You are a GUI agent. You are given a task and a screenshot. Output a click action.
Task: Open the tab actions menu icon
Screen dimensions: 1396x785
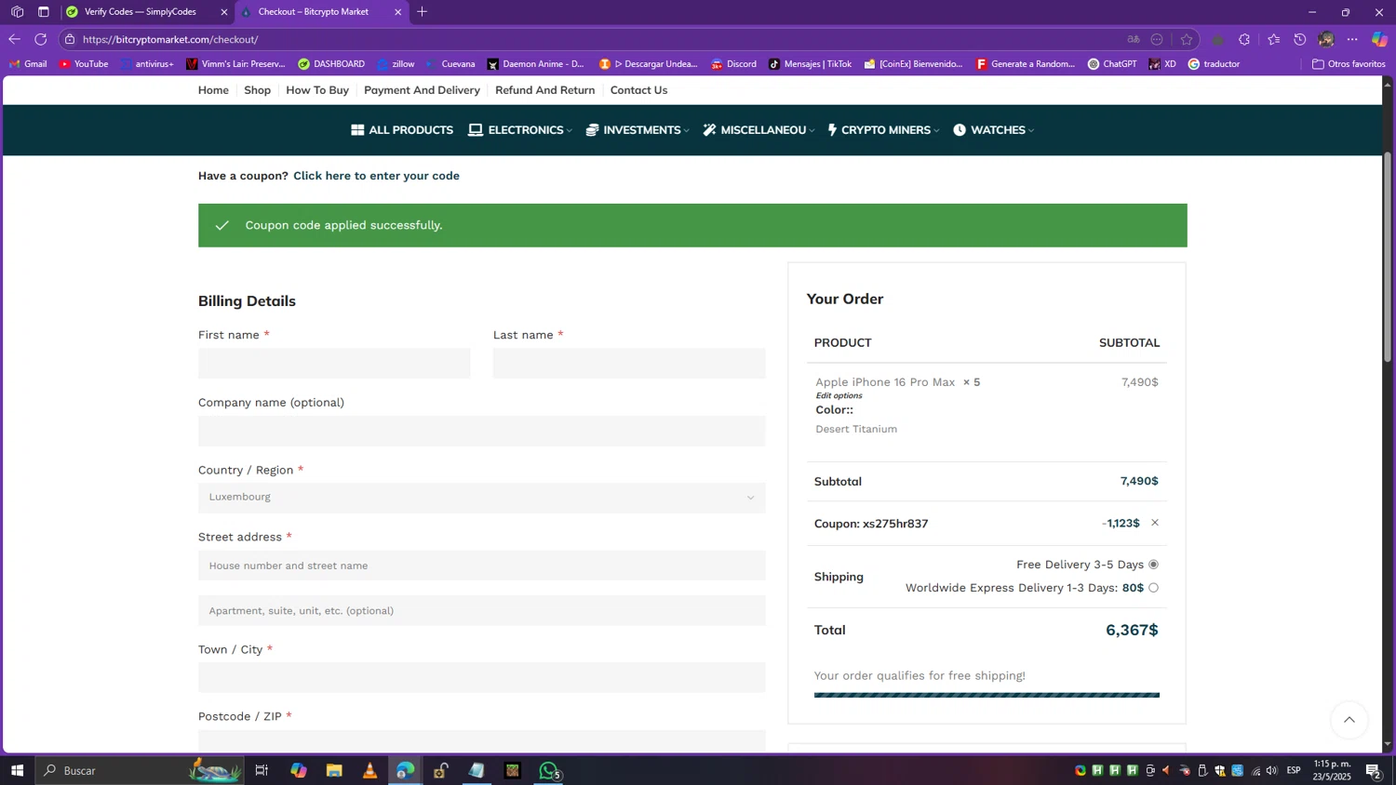click(44, 12)
